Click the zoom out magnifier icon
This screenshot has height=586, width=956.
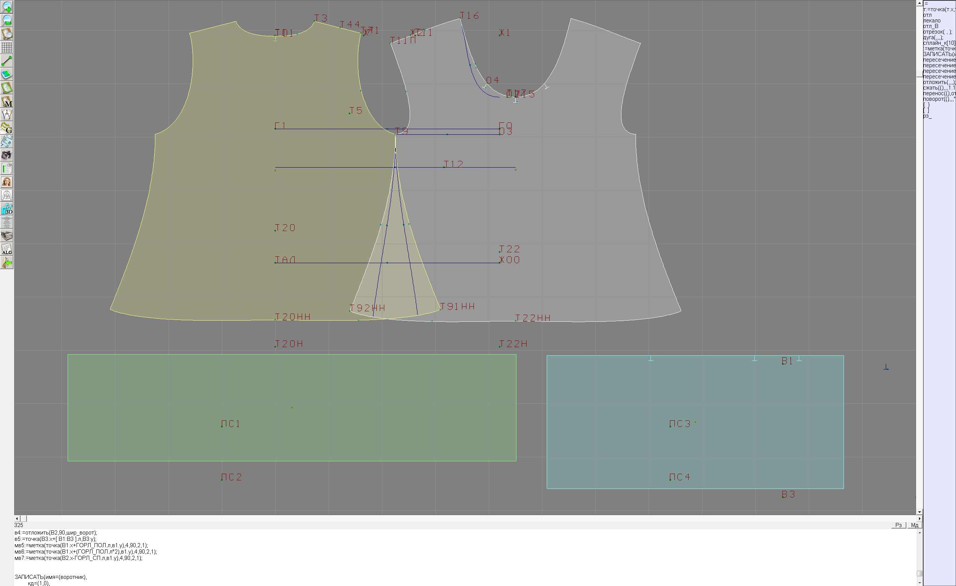coord(7,20)
